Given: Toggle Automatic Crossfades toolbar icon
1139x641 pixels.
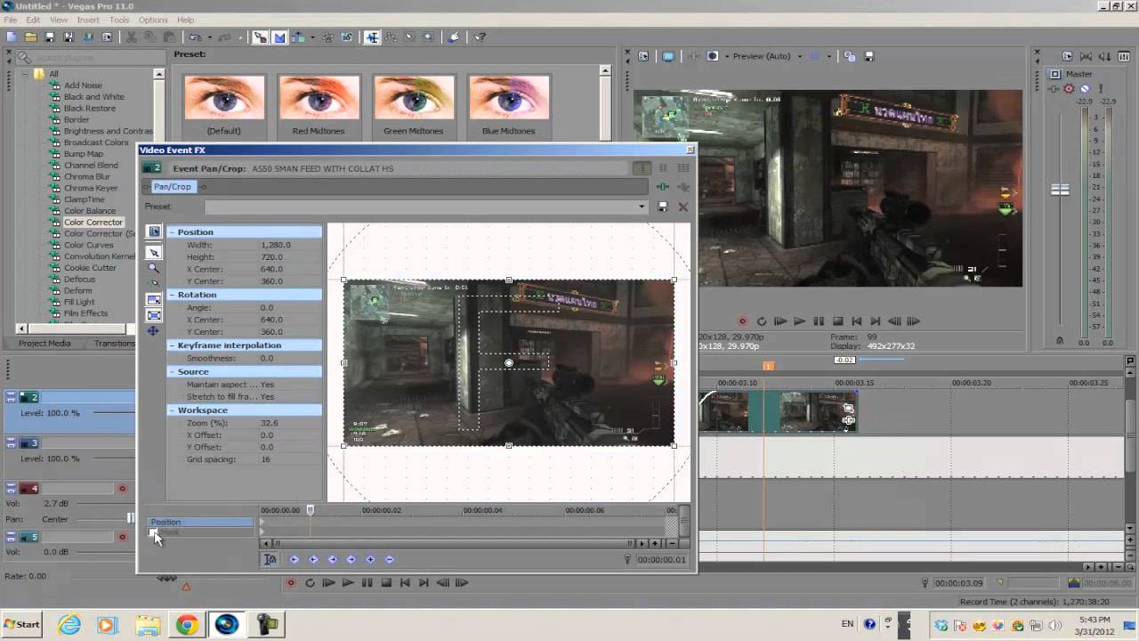Looking at the screenshot, I should tap(279, 37).
